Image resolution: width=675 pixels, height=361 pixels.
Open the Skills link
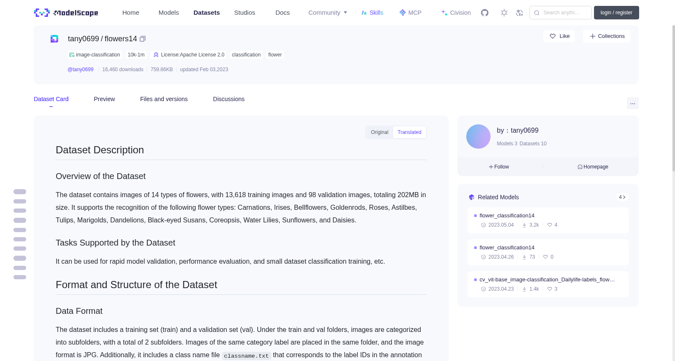(x=372, y=13)
